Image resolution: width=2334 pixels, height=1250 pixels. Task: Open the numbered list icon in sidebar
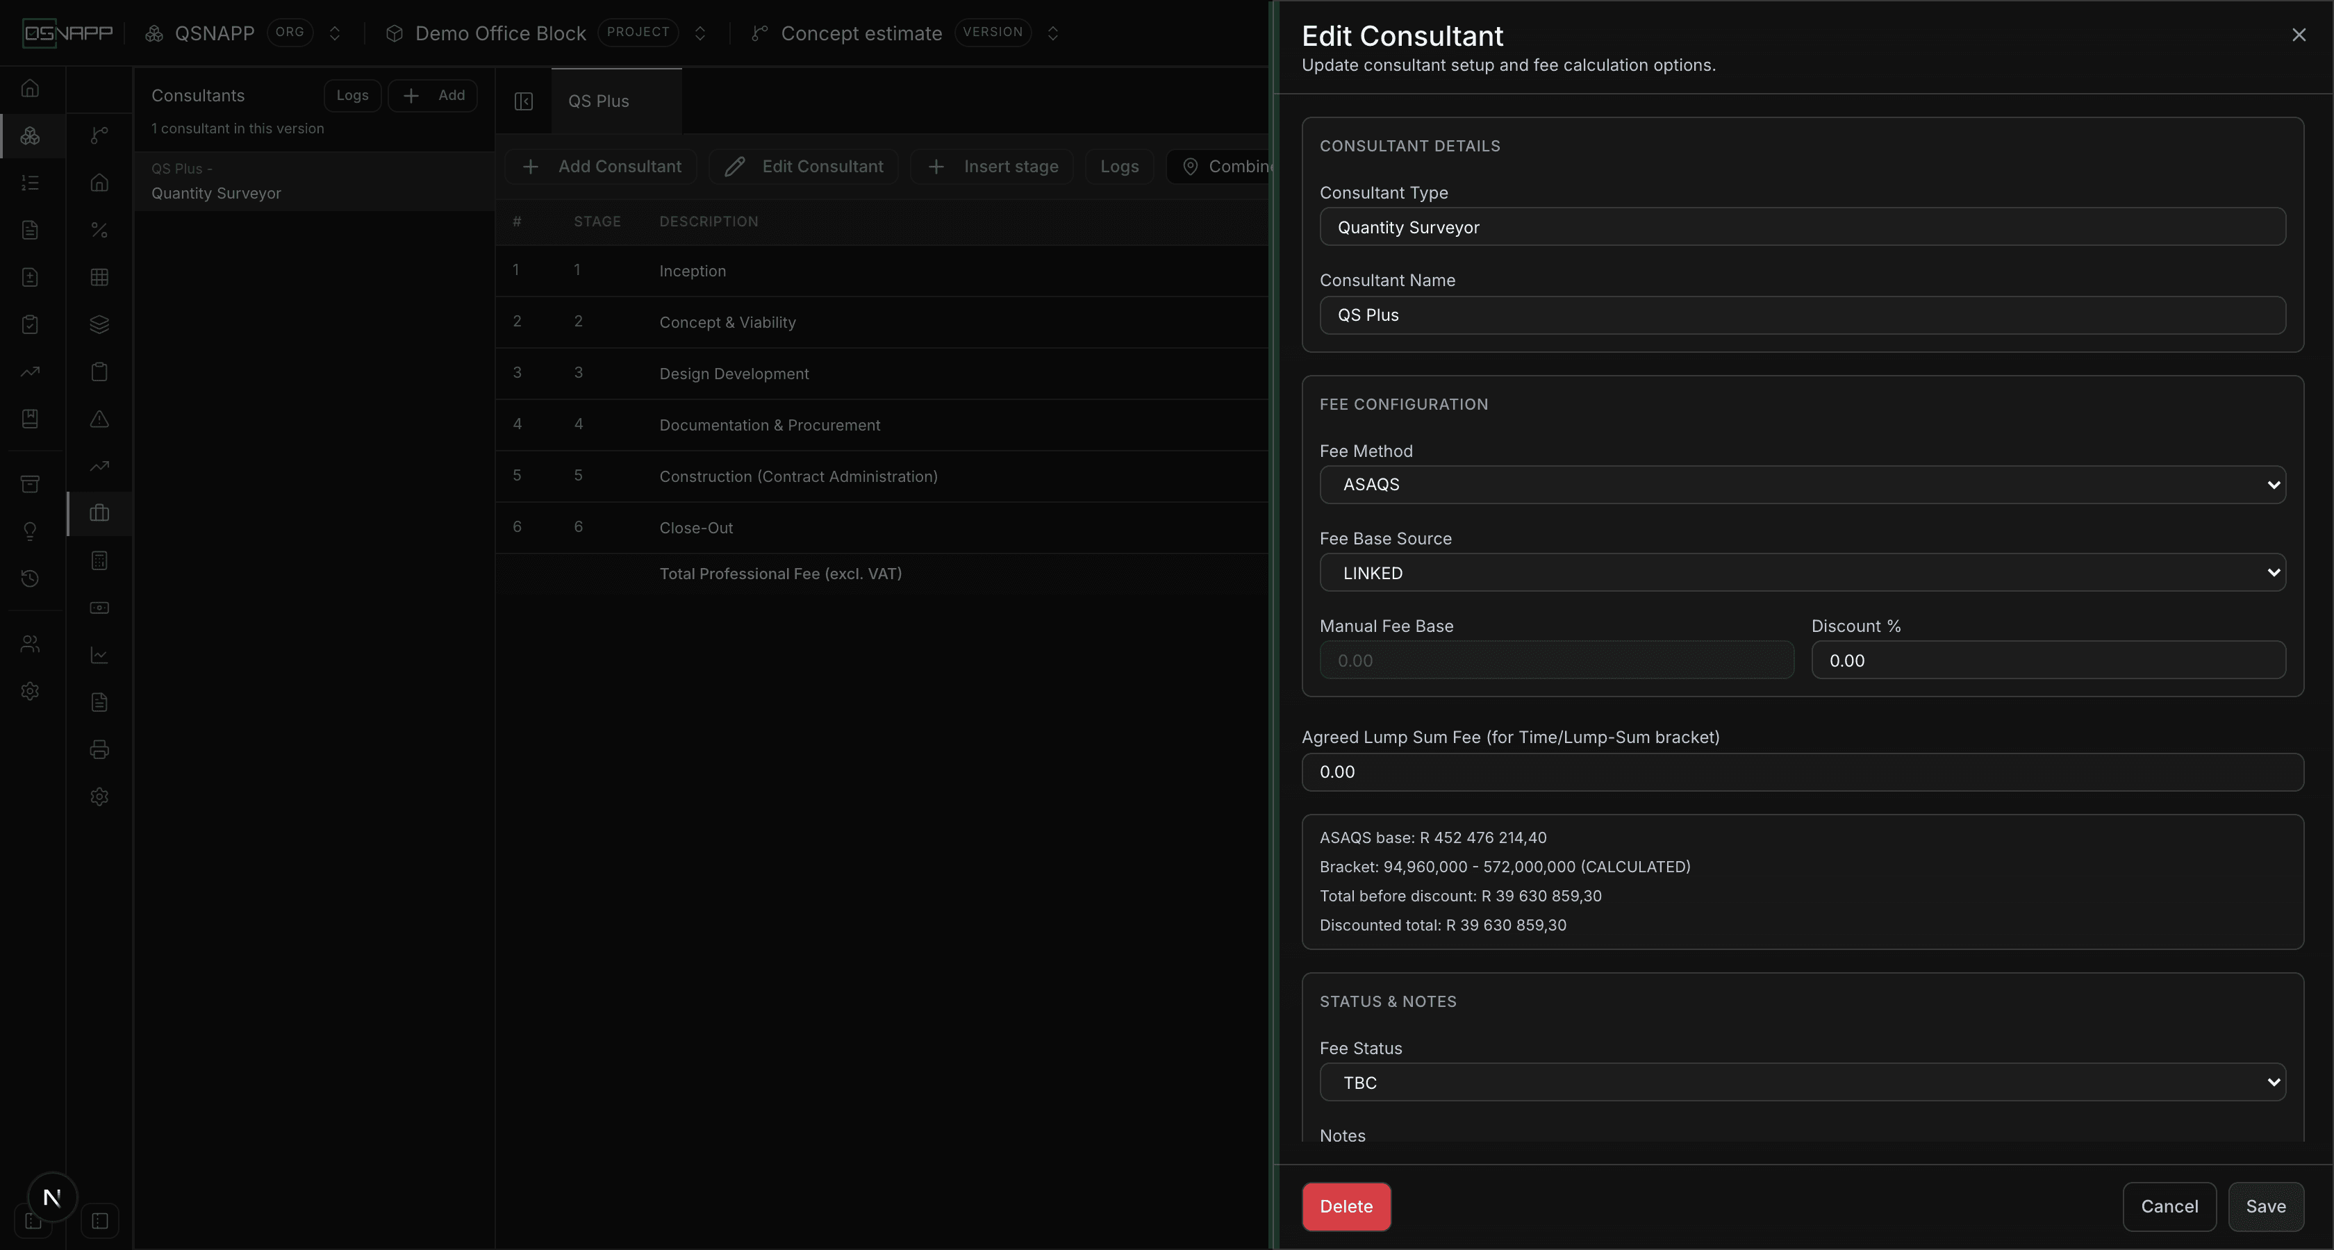click(30, 182)
